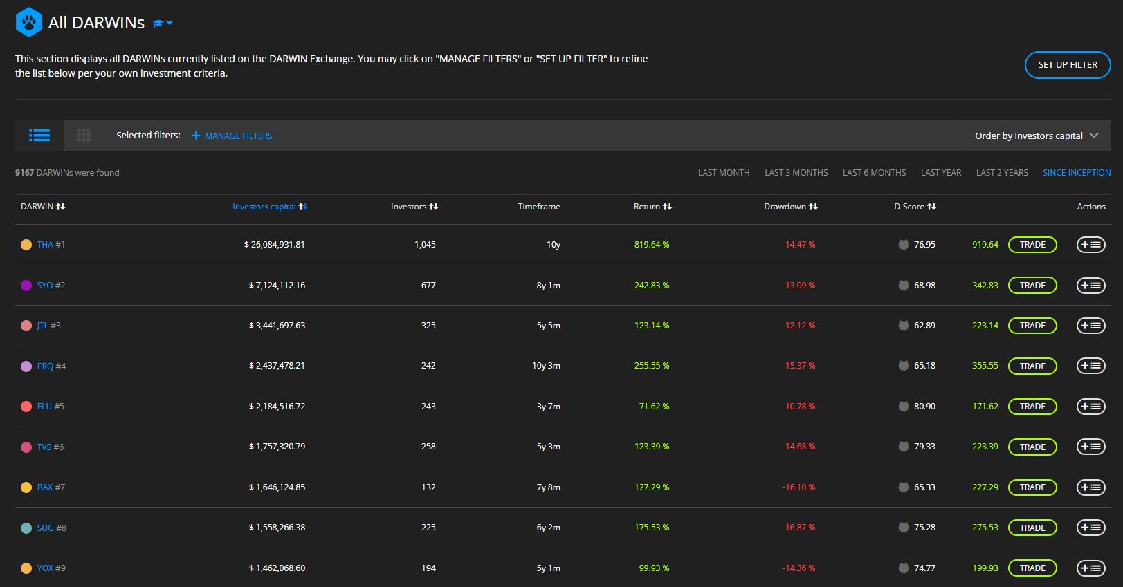
Task: Click TRADE button for JTL row
Action: pos(1032,326)
